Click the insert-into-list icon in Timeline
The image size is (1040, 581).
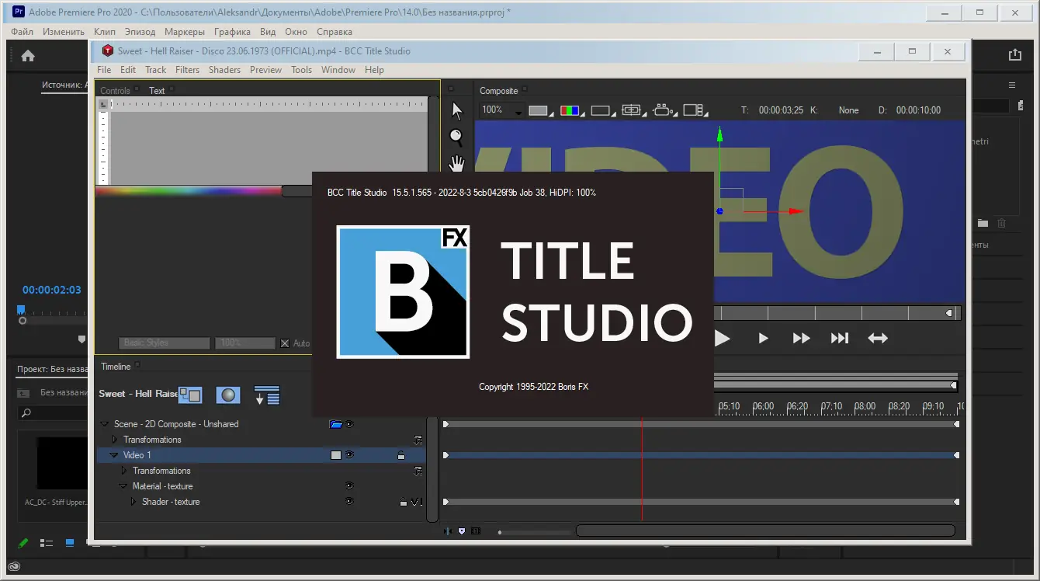point(267,395)
